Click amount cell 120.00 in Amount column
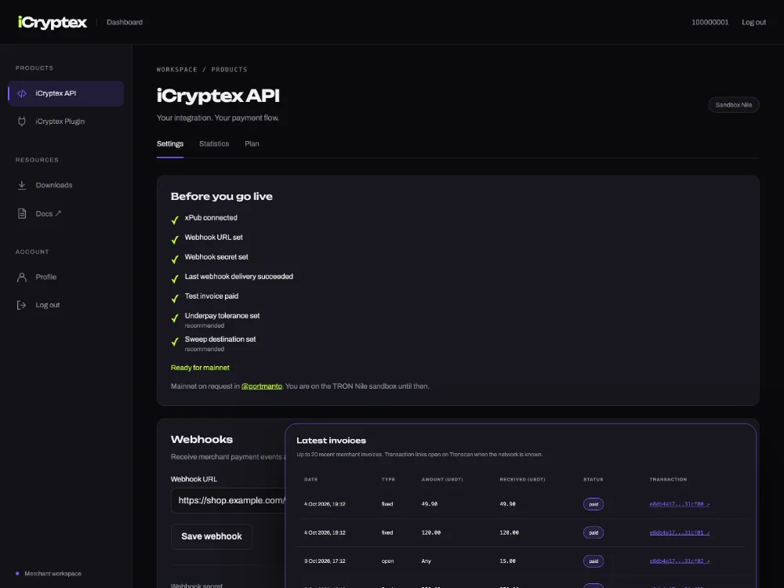The image size is (784, 588). tap(431, 532)
